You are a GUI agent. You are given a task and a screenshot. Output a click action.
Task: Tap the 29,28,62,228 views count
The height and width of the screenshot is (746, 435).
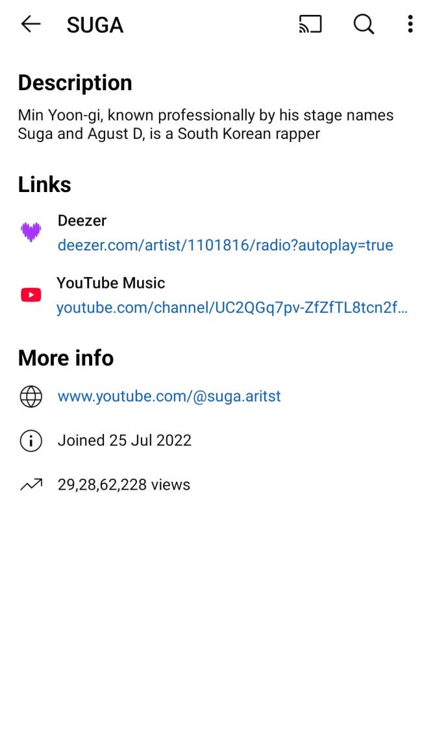[x=124, y=485]
